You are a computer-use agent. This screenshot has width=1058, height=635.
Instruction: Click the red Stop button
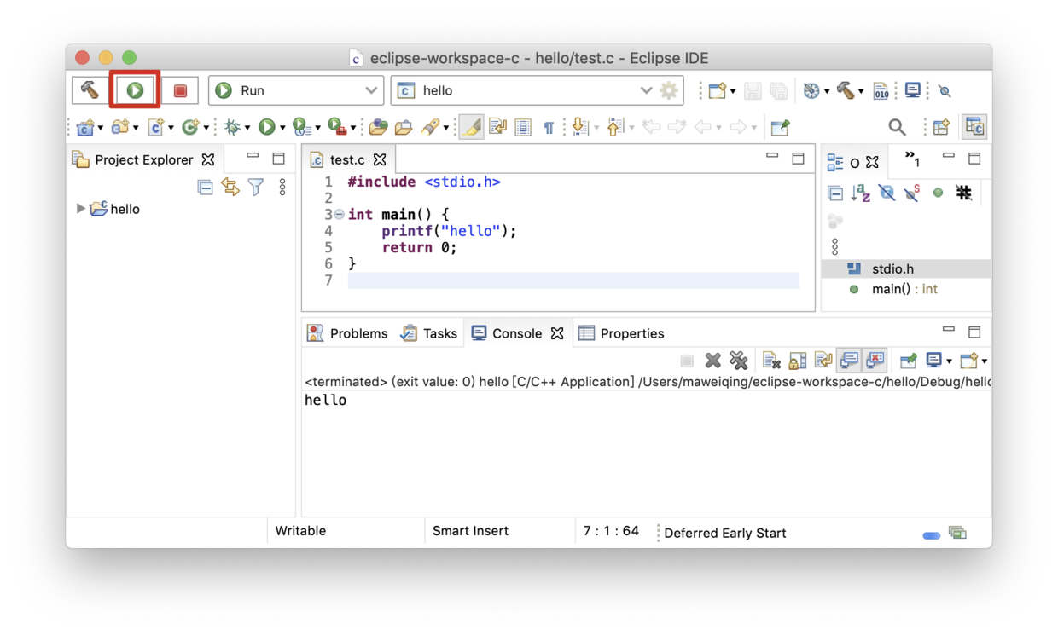click(180, 90)
